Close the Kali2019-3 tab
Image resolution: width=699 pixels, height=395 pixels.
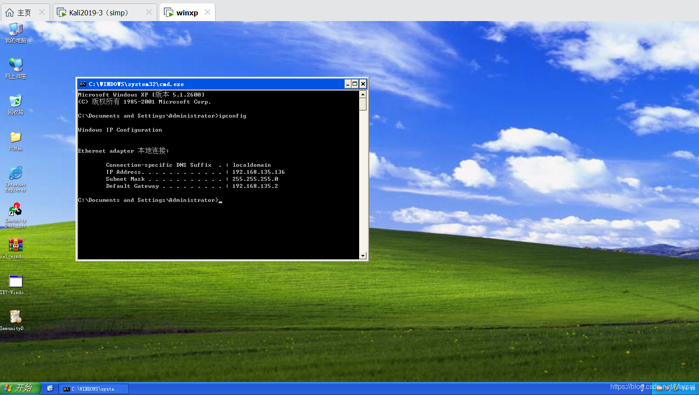click(x=149, y=12)
